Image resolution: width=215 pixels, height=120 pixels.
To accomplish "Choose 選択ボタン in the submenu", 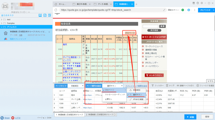I will point(136,95).
